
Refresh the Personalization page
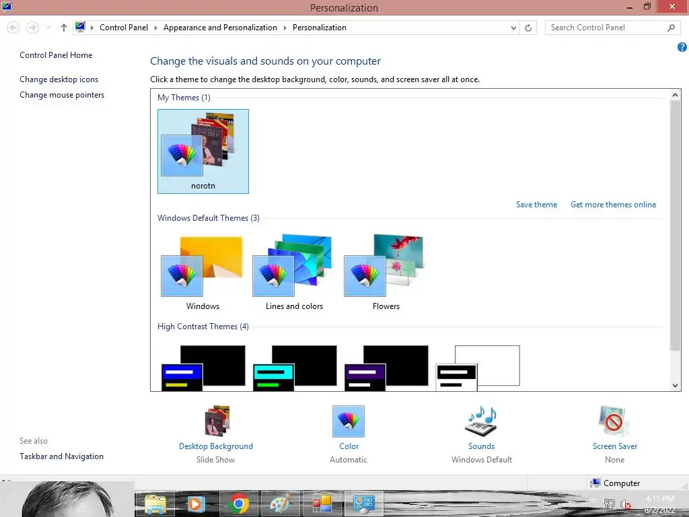pyautogui.click(x=528, y=28)
